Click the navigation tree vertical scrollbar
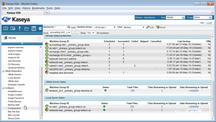The width and height of the screenshot is (216, 122). click(41, 92)
